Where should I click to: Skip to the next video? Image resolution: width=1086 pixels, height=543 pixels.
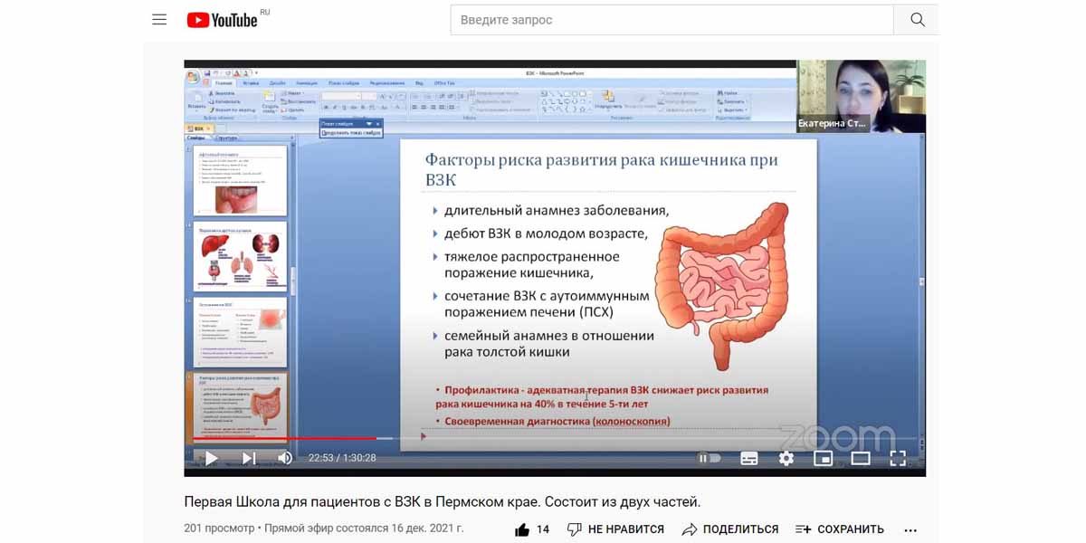249,458
